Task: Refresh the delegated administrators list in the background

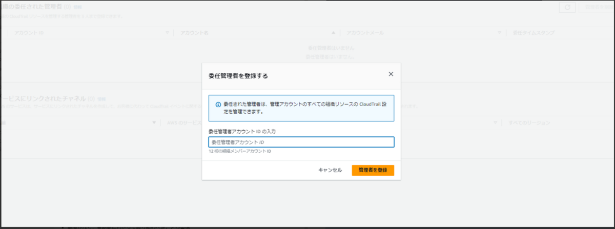Action: [567, 7]
